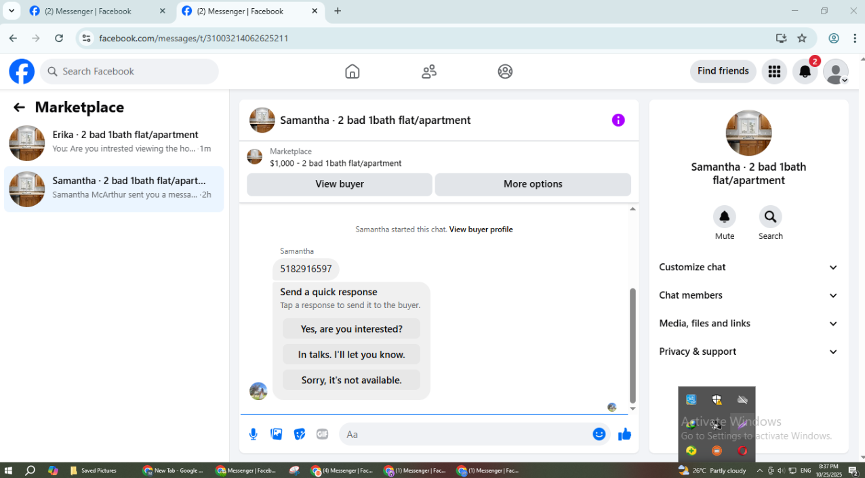Expand the Privacy & support section
The height and width of the screenshot is (478, 865).
point(748,351)
